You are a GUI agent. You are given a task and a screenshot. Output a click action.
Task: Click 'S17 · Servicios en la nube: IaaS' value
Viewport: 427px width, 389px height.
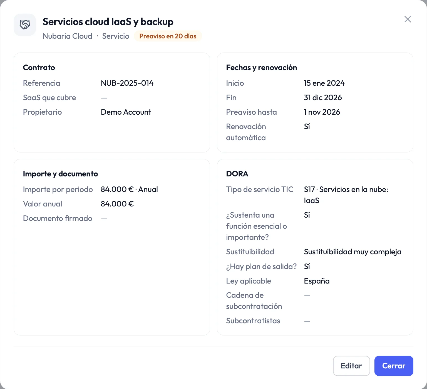tap(346, 195)
